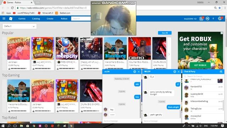Click the Roblox logo home icon
This screenshot has height=128, width=227.
coord(11,18)
